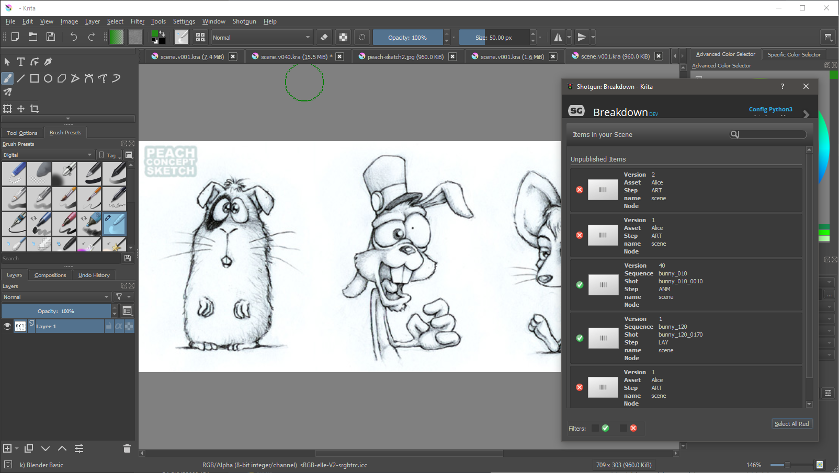839x473 pixels.
Task: Open layer properties sliders icon
Action: coord(79,448)
